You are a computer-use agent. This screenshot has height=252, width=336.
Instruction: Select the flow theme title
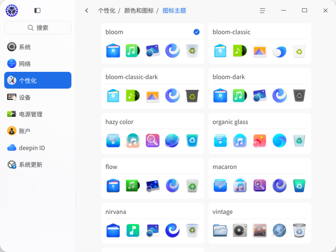pos(111,167)
